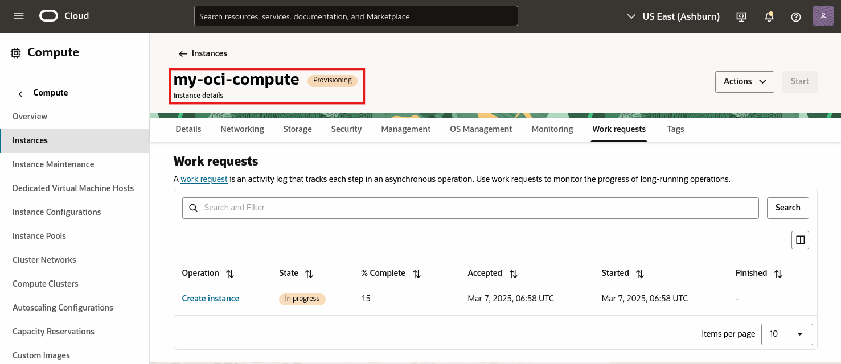Open the Cloud Shell developer tools icon
841x364 pixels.
click(x=741, y=16)
